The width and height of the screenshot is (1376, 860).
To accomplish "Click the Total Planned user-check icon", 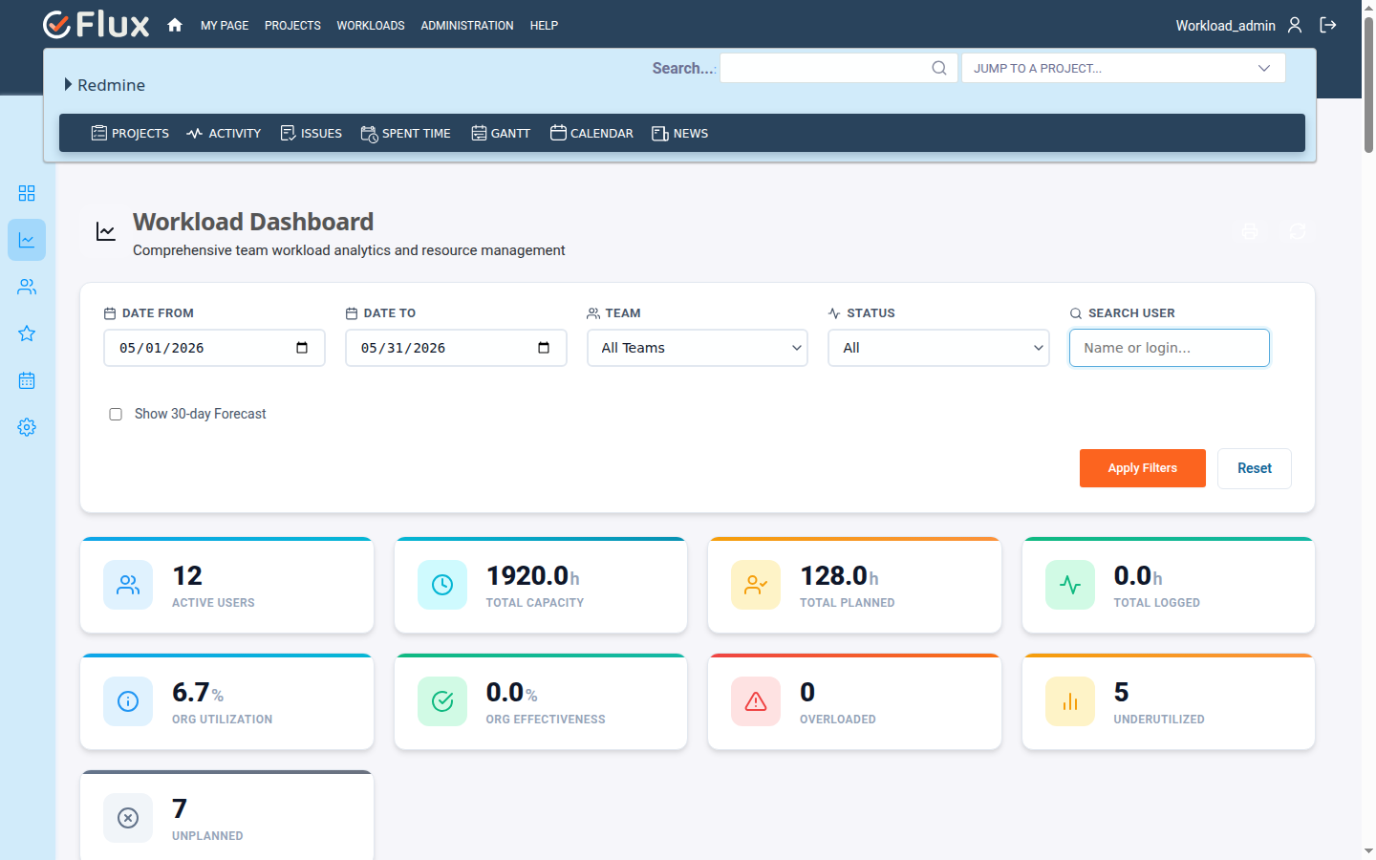I will point(756,585).
